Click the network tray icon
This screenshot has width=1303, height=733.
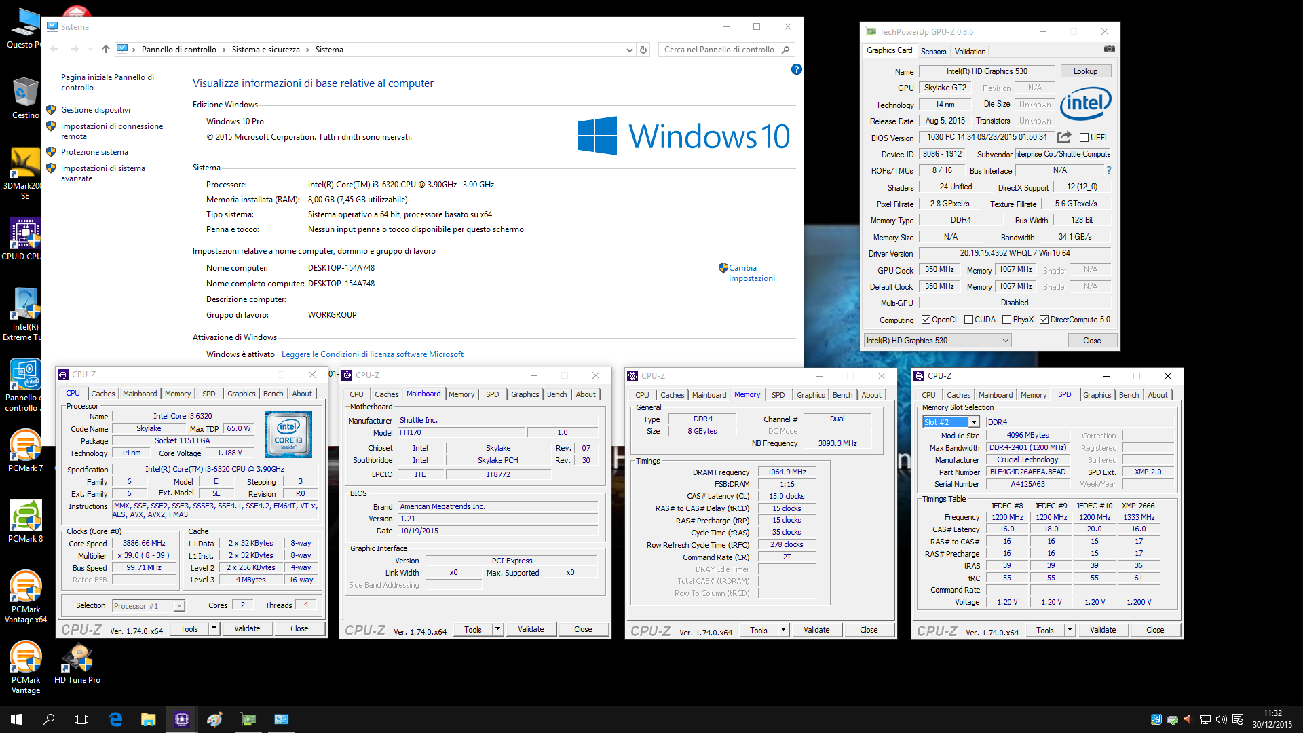click(1205, 719)
